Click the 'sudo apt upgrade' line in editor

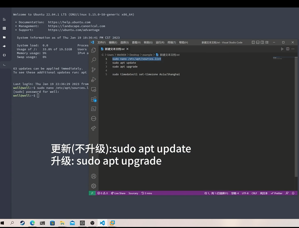125,67
